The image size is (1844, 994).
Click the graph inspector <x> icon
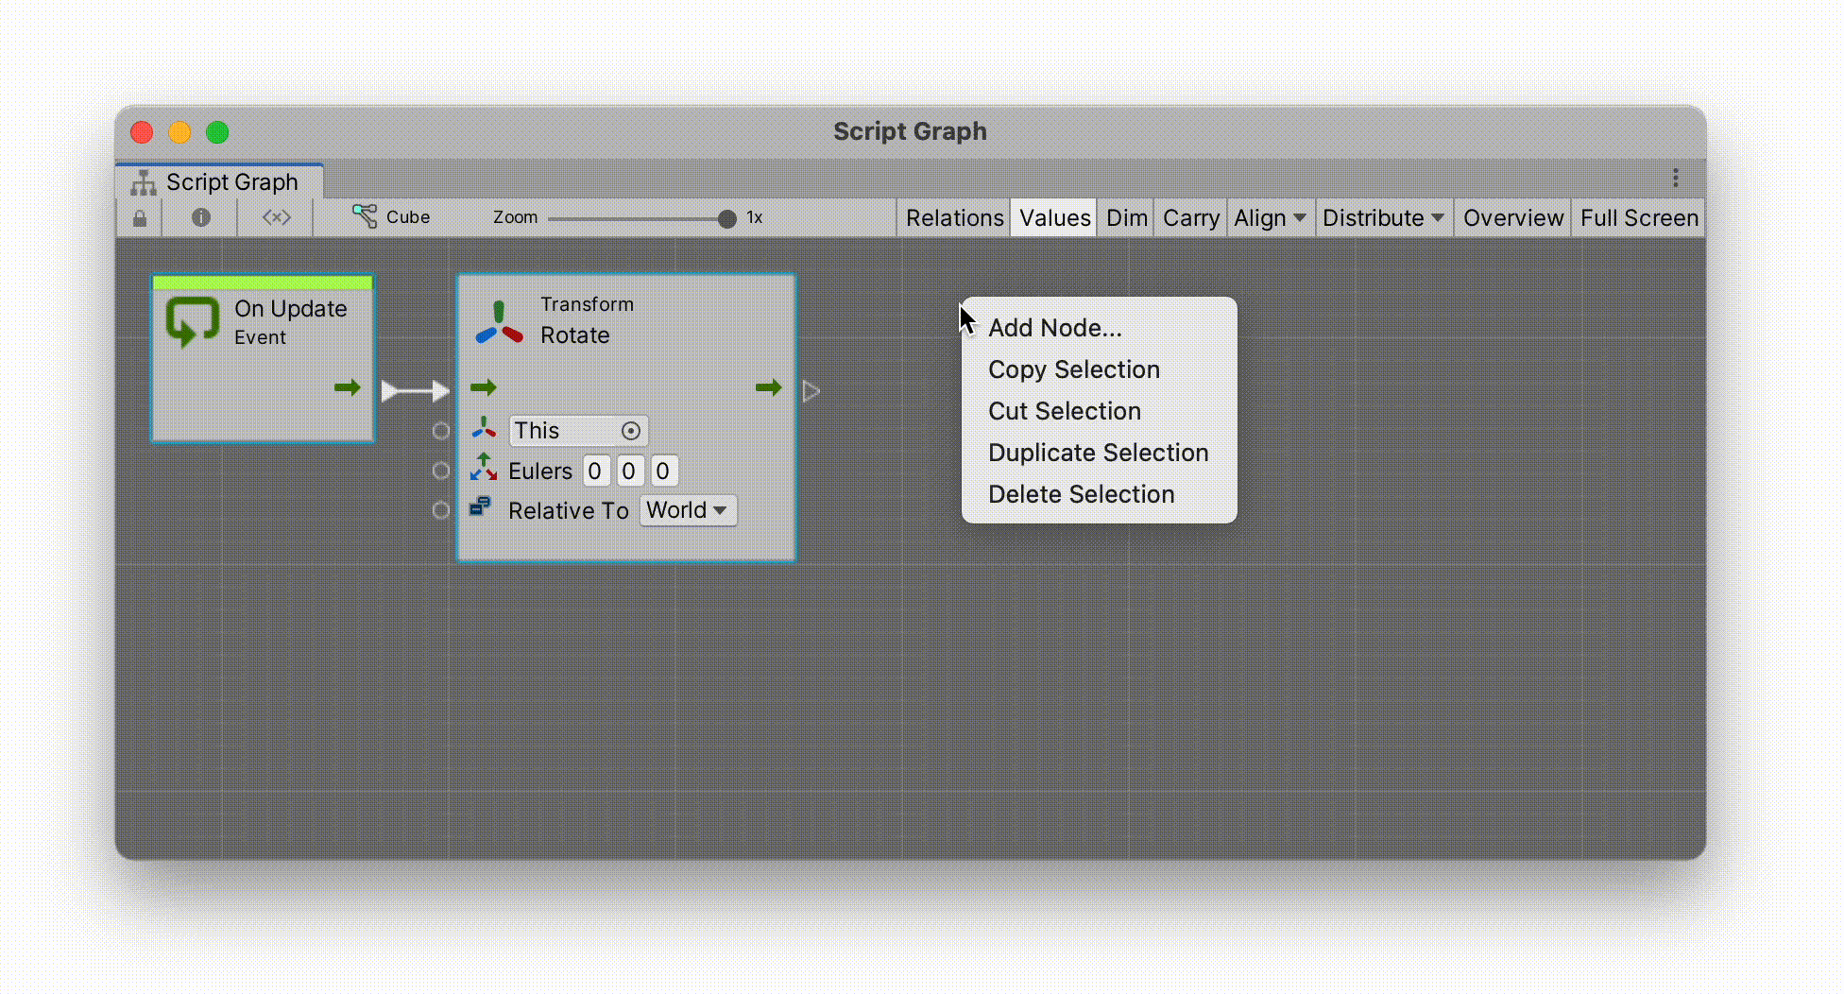click(x=275, y=217)
